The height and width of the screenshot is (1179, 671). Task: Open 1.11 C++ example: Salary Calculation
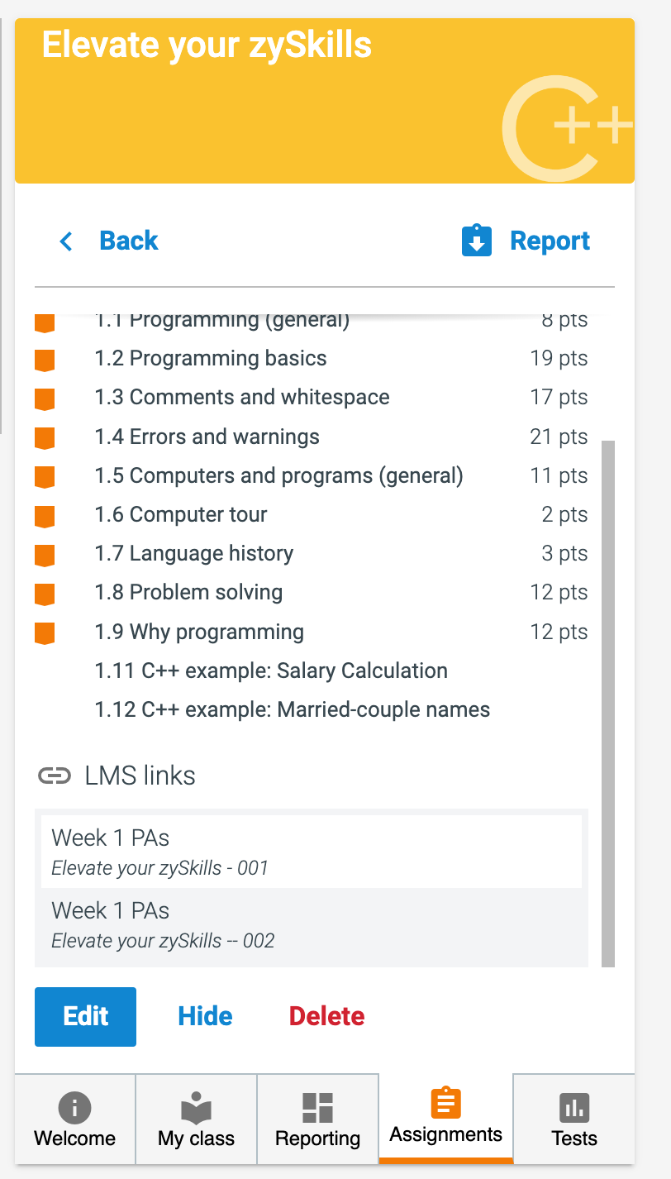271,671
